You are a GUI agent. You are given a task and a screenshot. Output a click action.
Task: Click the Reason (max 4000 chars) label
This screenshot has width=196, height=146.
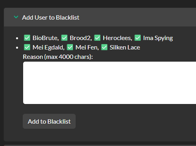(x=58, y=57)
